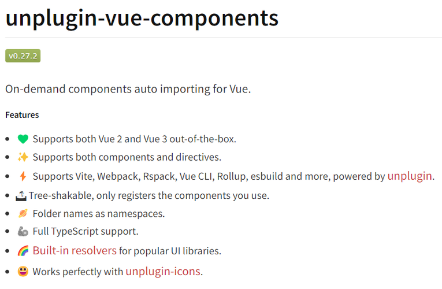Image resolution: width=442 pixels, height=289 pixels.
Task: Follow the unplugin-icons link
Action: [x=163, y=271]
